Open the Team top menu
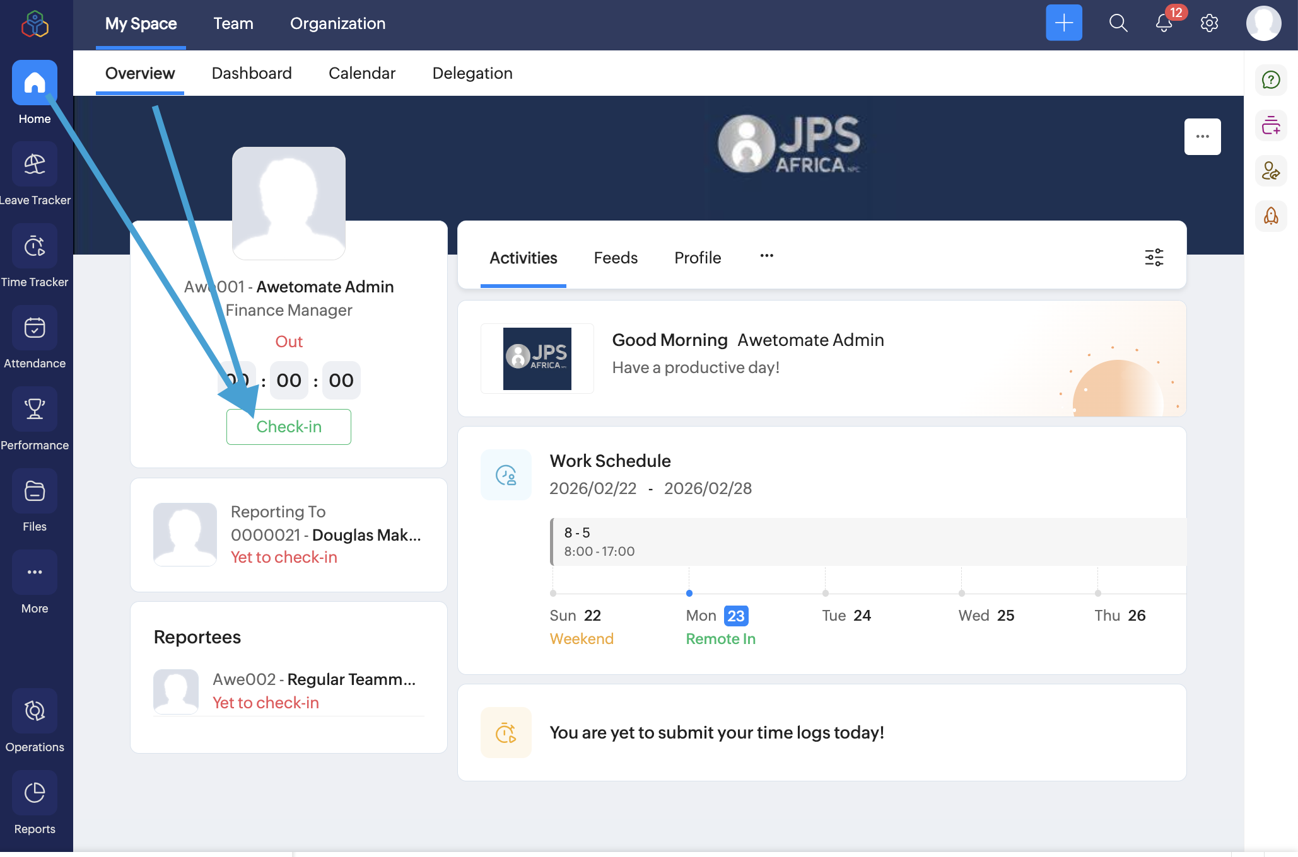The image size is (1298, 857). click(233, 23)
